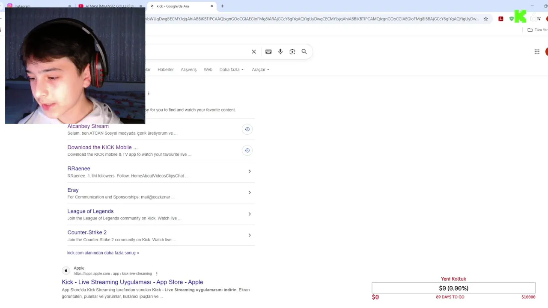Click the history icon beside Atcanbey Stream

(x=247, y=129)
